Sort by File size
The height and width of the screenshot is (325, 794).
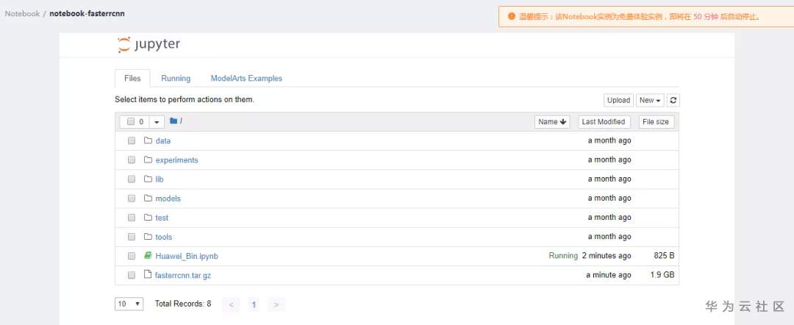coord(656,121)
